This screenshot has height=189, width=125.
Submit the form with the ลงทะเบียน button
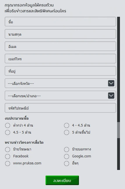[62, 180]
